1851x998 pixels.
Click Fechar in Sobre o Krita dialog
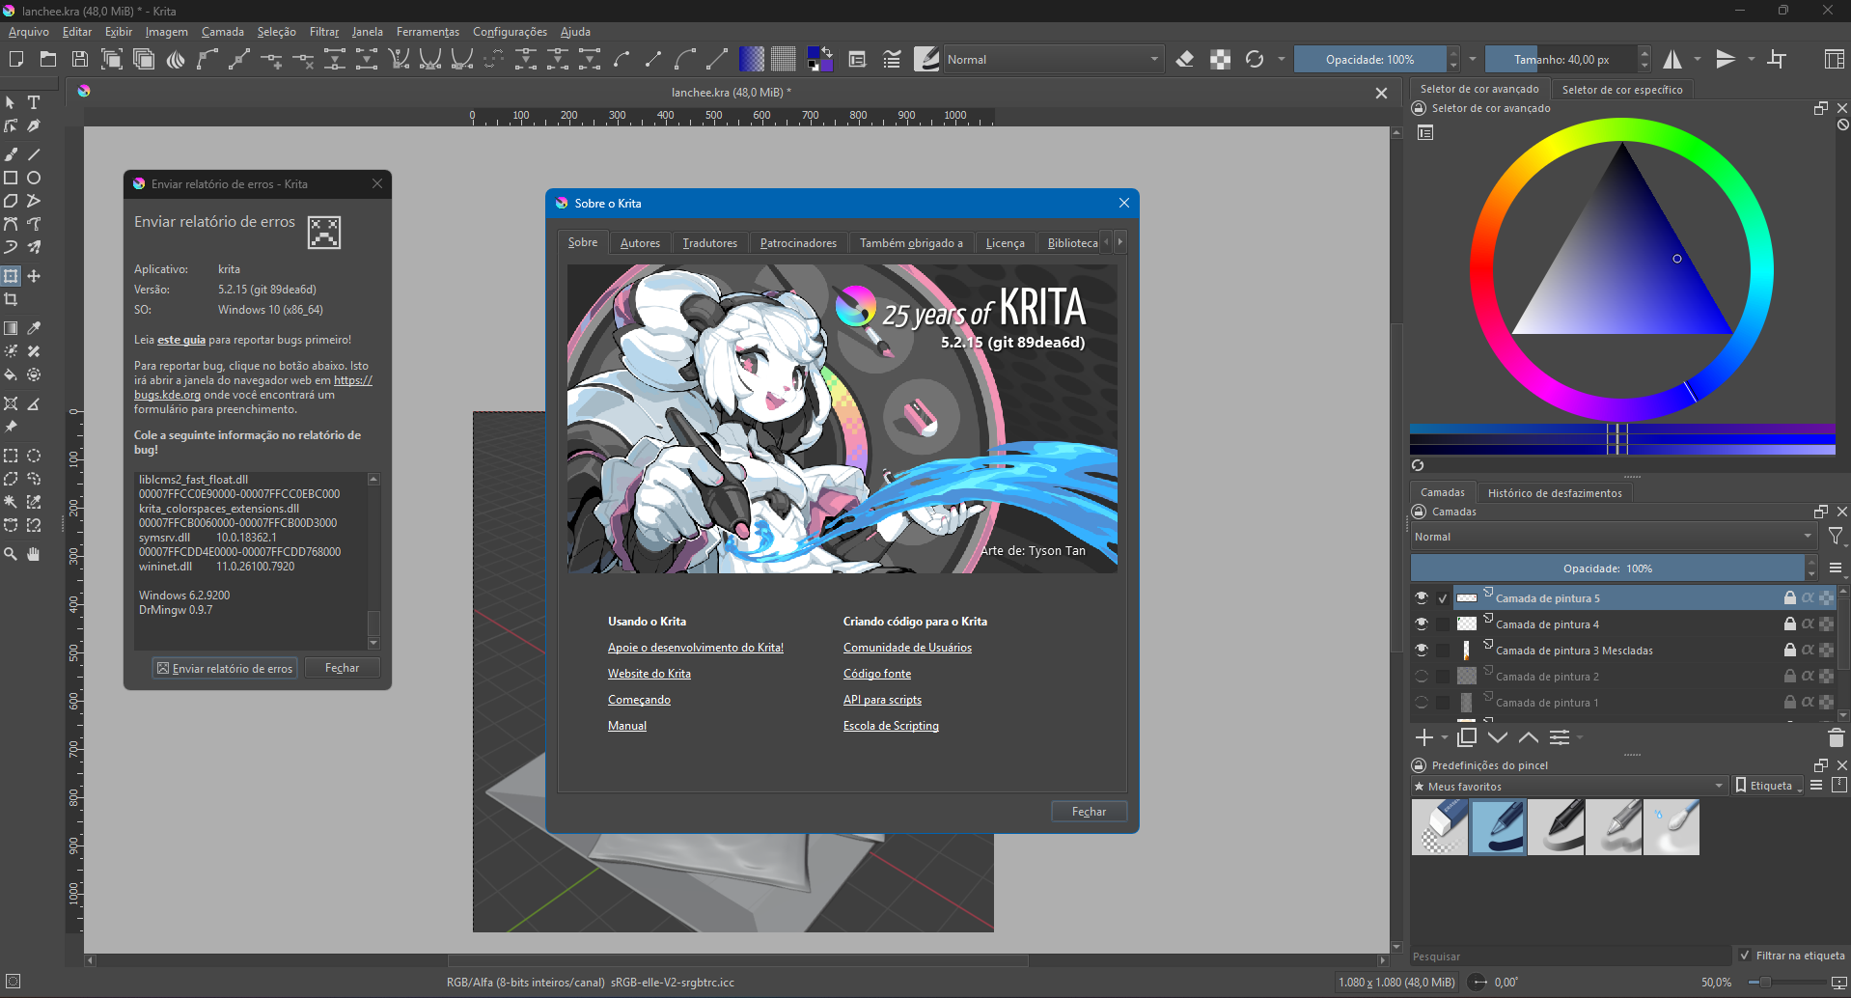(1089, 812)
